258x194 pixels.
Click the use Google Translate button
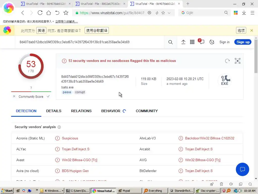97,30
